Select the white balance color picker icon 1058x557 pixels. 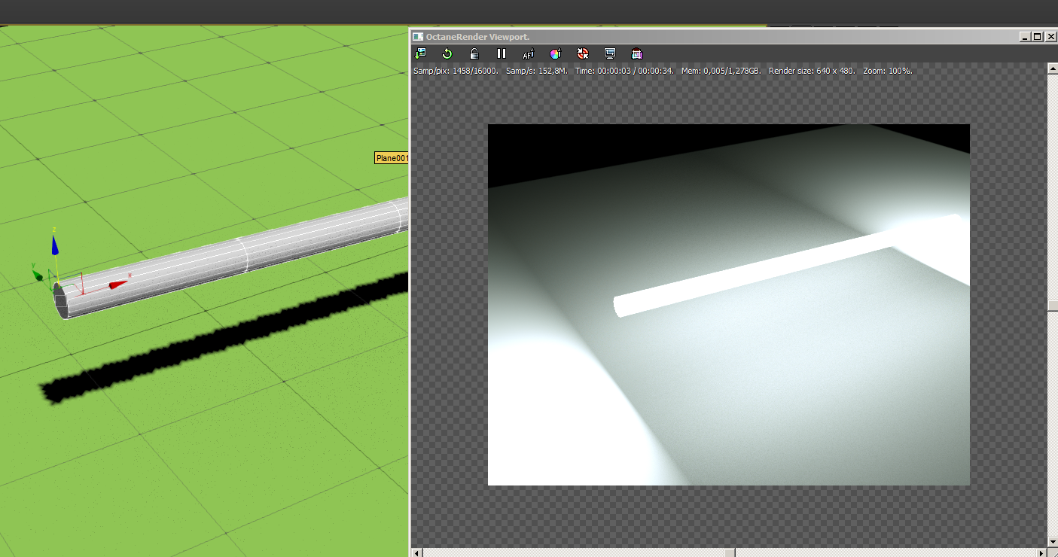[x=556, y=53]
